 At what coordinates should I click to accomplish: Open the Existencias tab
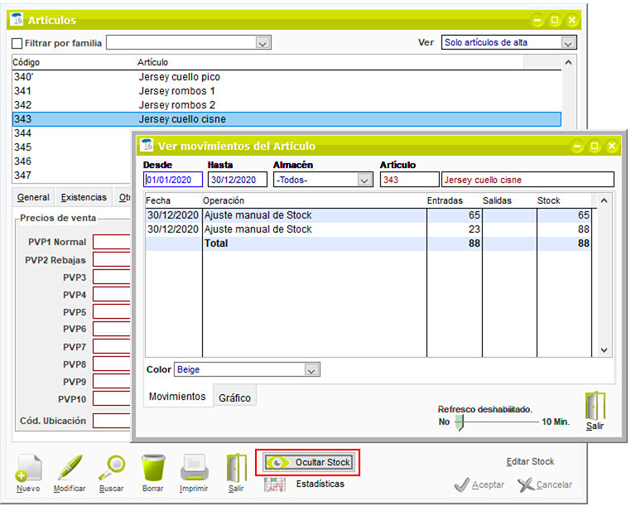pos(84,198)
